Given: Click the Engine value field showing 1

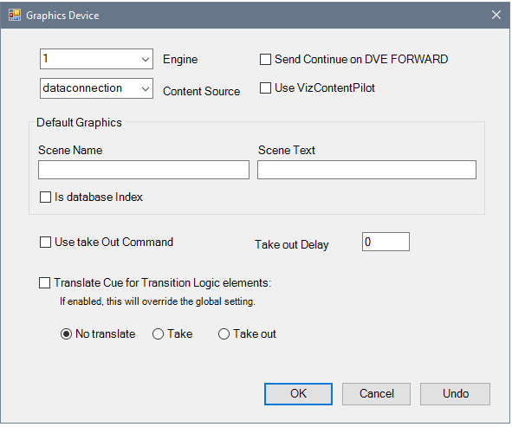Looking at the screenshot, I should click(x=90, y=59).
